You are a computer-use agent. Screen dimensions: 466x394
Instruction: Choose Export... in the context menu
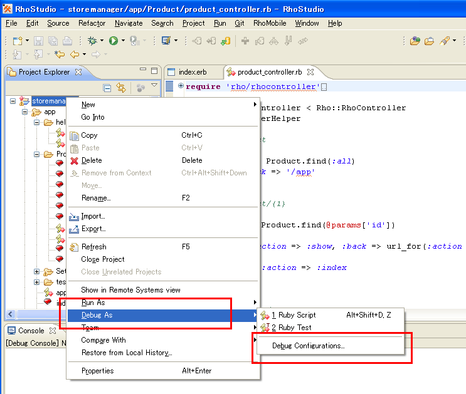pyautogui.click(x=162, y=229)
